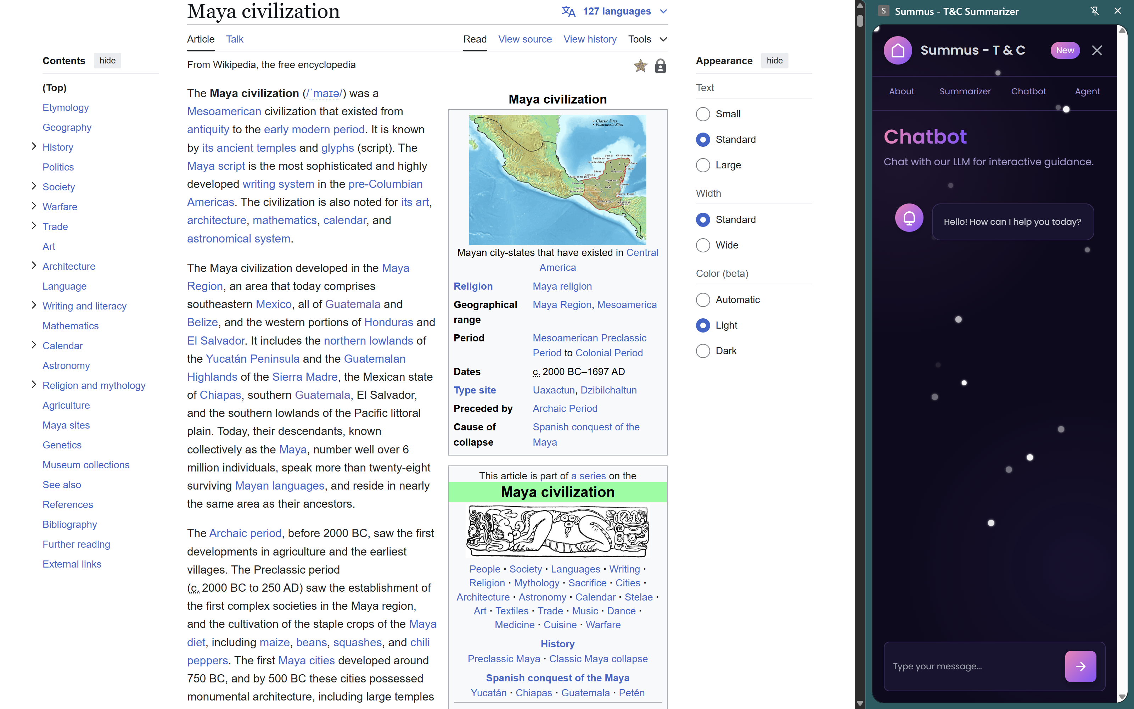
Task: Expand the Religion and mythology section
Action: pyautogui.click(x=34, y=385)
